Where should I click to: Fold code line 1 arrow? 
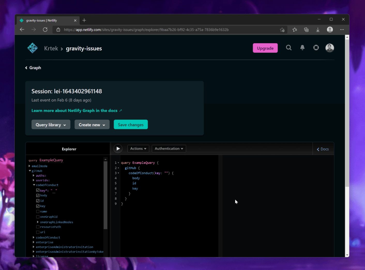[x=118, y=163]
